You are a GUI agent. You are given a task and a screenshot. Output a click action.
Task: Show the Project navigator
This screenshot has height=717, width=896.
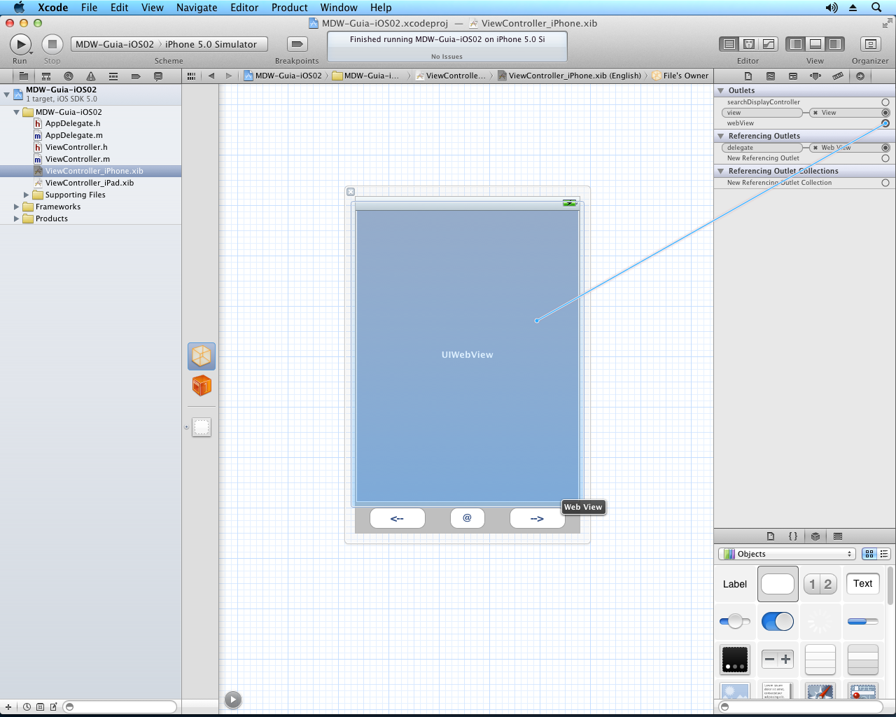point(23,76)
